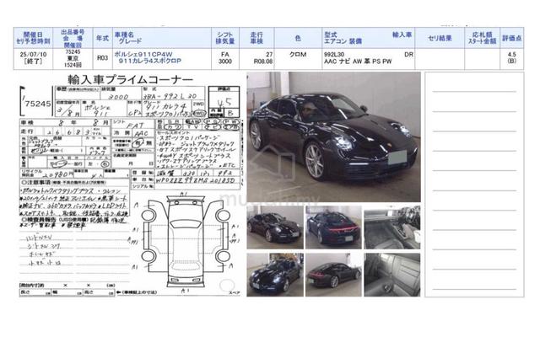Click the mileage value 27

269,54
